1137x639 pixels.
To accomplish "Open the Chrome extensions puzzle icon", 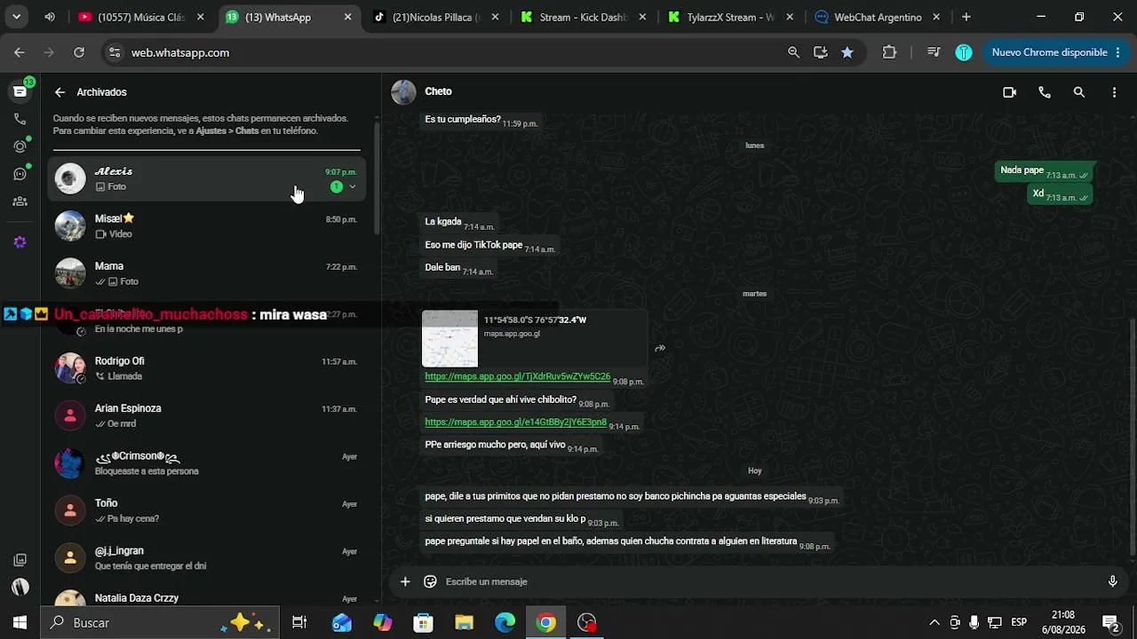I will pyautogui.click(x=889, y=52).
